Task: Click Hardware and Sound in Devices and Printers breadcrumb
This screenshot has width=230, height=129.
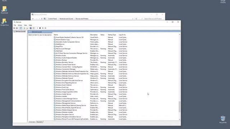Action: click(66, 19)
